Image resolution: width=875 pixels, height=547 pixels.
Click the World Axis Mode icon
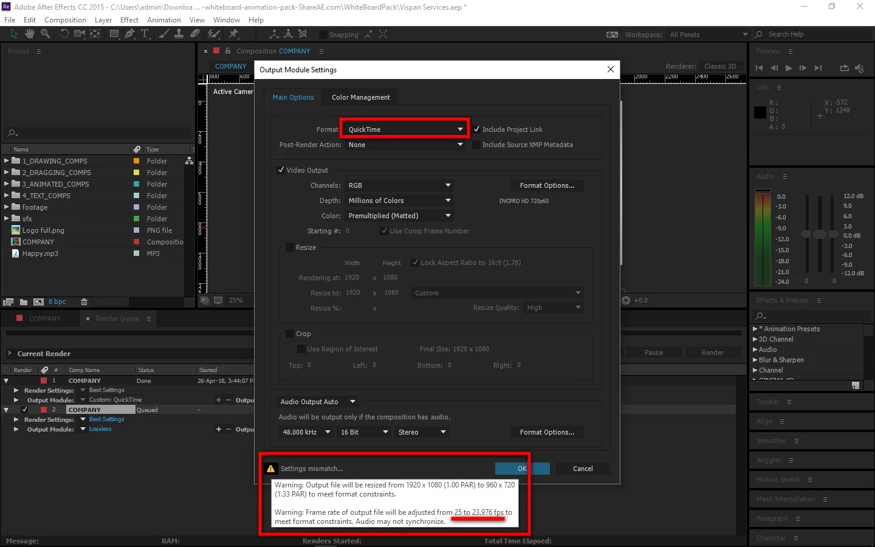pyautogui.click(x=289, y=34)
